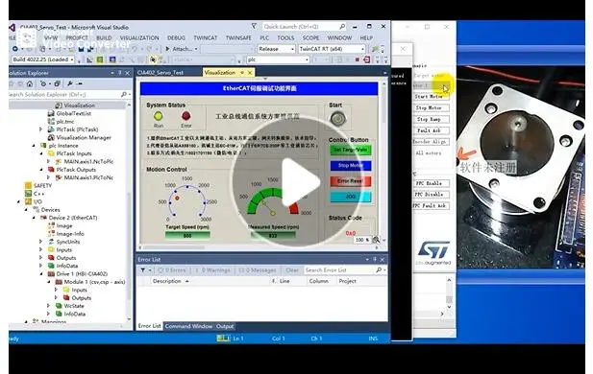Open the BUILD menu
The width and height of the screenshot is (593, 374).
(x=104, y=38)
